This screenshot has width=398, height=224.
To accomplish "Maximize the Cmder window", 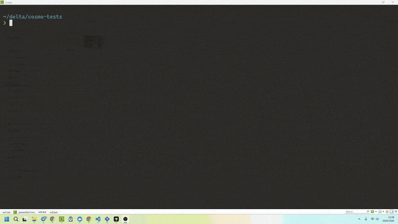I will tap(383, 2).
